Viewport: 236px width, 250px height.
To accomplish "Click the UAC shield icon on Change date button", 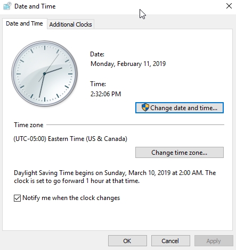I will point(145,107).
